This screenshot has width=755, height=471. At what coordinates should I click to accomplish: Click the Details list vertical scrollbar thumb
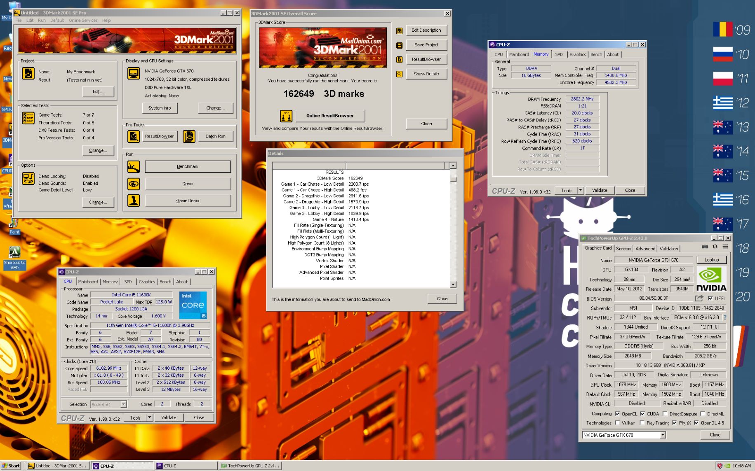tap(453, 180)
